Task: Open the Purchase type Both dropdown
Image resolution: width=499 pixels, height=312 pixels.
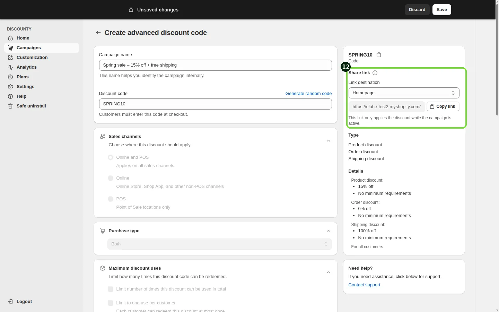Action: pyautogui.click(x=219, y=244)
